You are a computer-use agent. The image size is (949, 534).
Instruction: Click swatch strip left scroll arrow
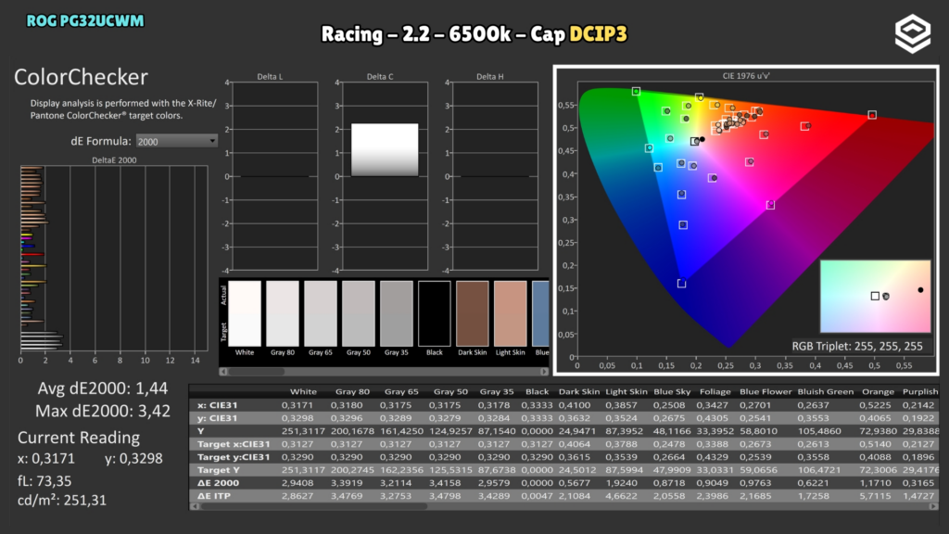[x=223, y=372]
